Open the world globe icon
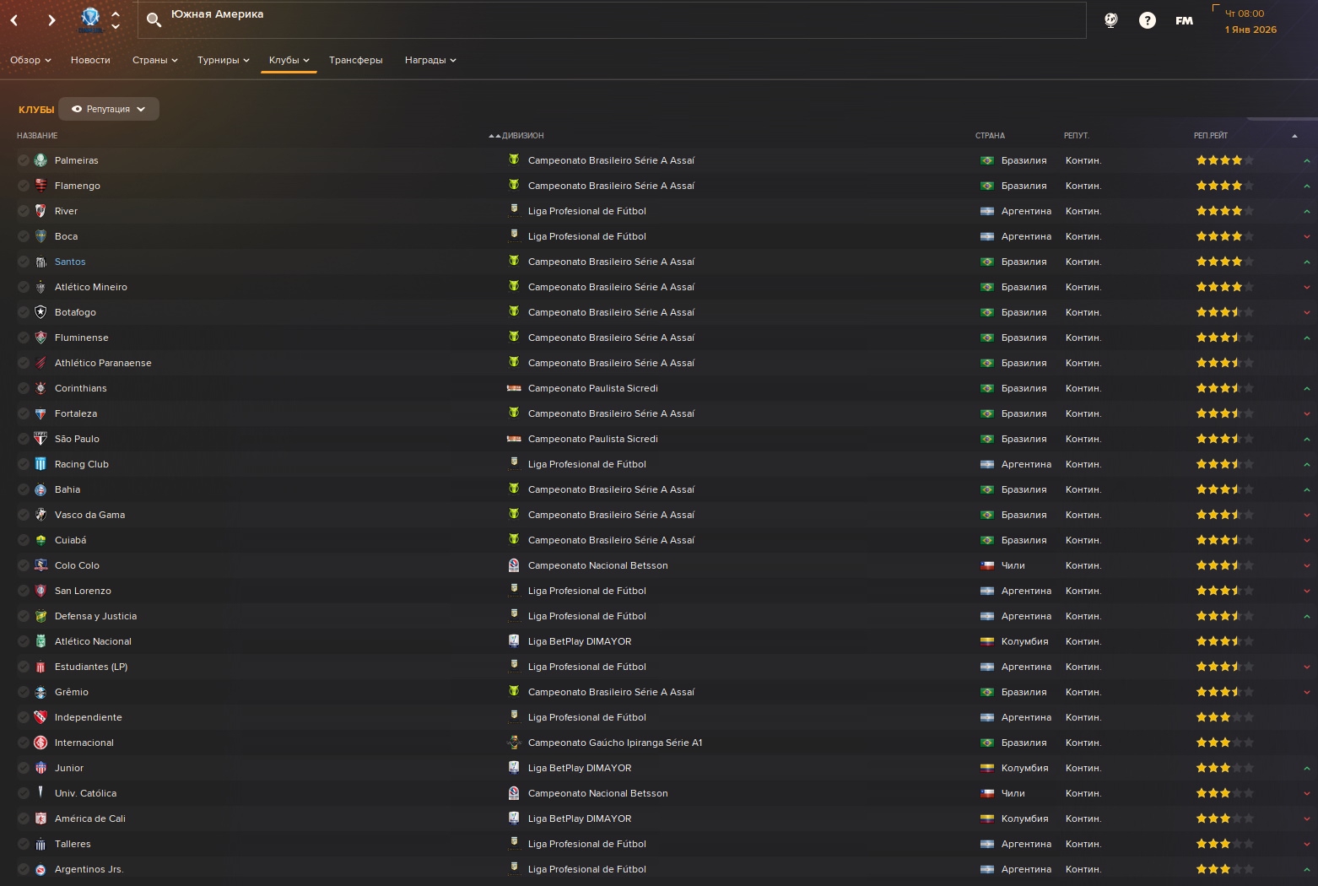The height and width of the screenshot is (886, 1318). click(1111, 20)
